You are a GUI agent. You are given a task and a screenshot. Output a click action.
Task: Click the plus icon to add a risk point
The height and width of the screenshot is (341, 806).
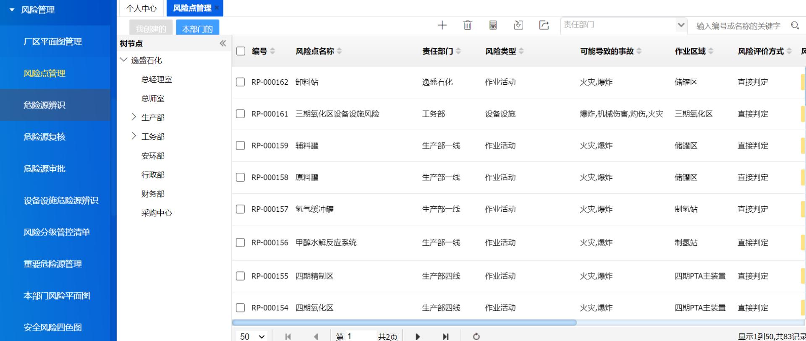coord(442,25)
